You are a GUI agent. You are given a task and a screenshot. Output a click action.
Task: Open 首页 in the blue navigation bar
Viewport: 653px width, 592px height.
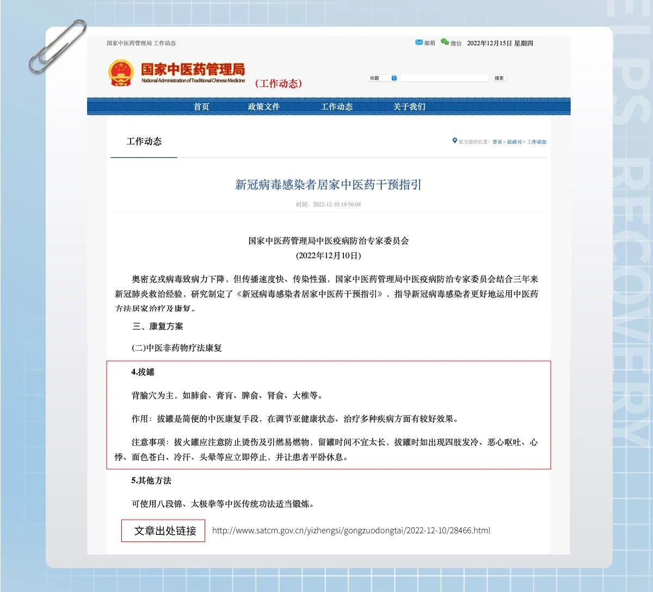click(201, 107)
